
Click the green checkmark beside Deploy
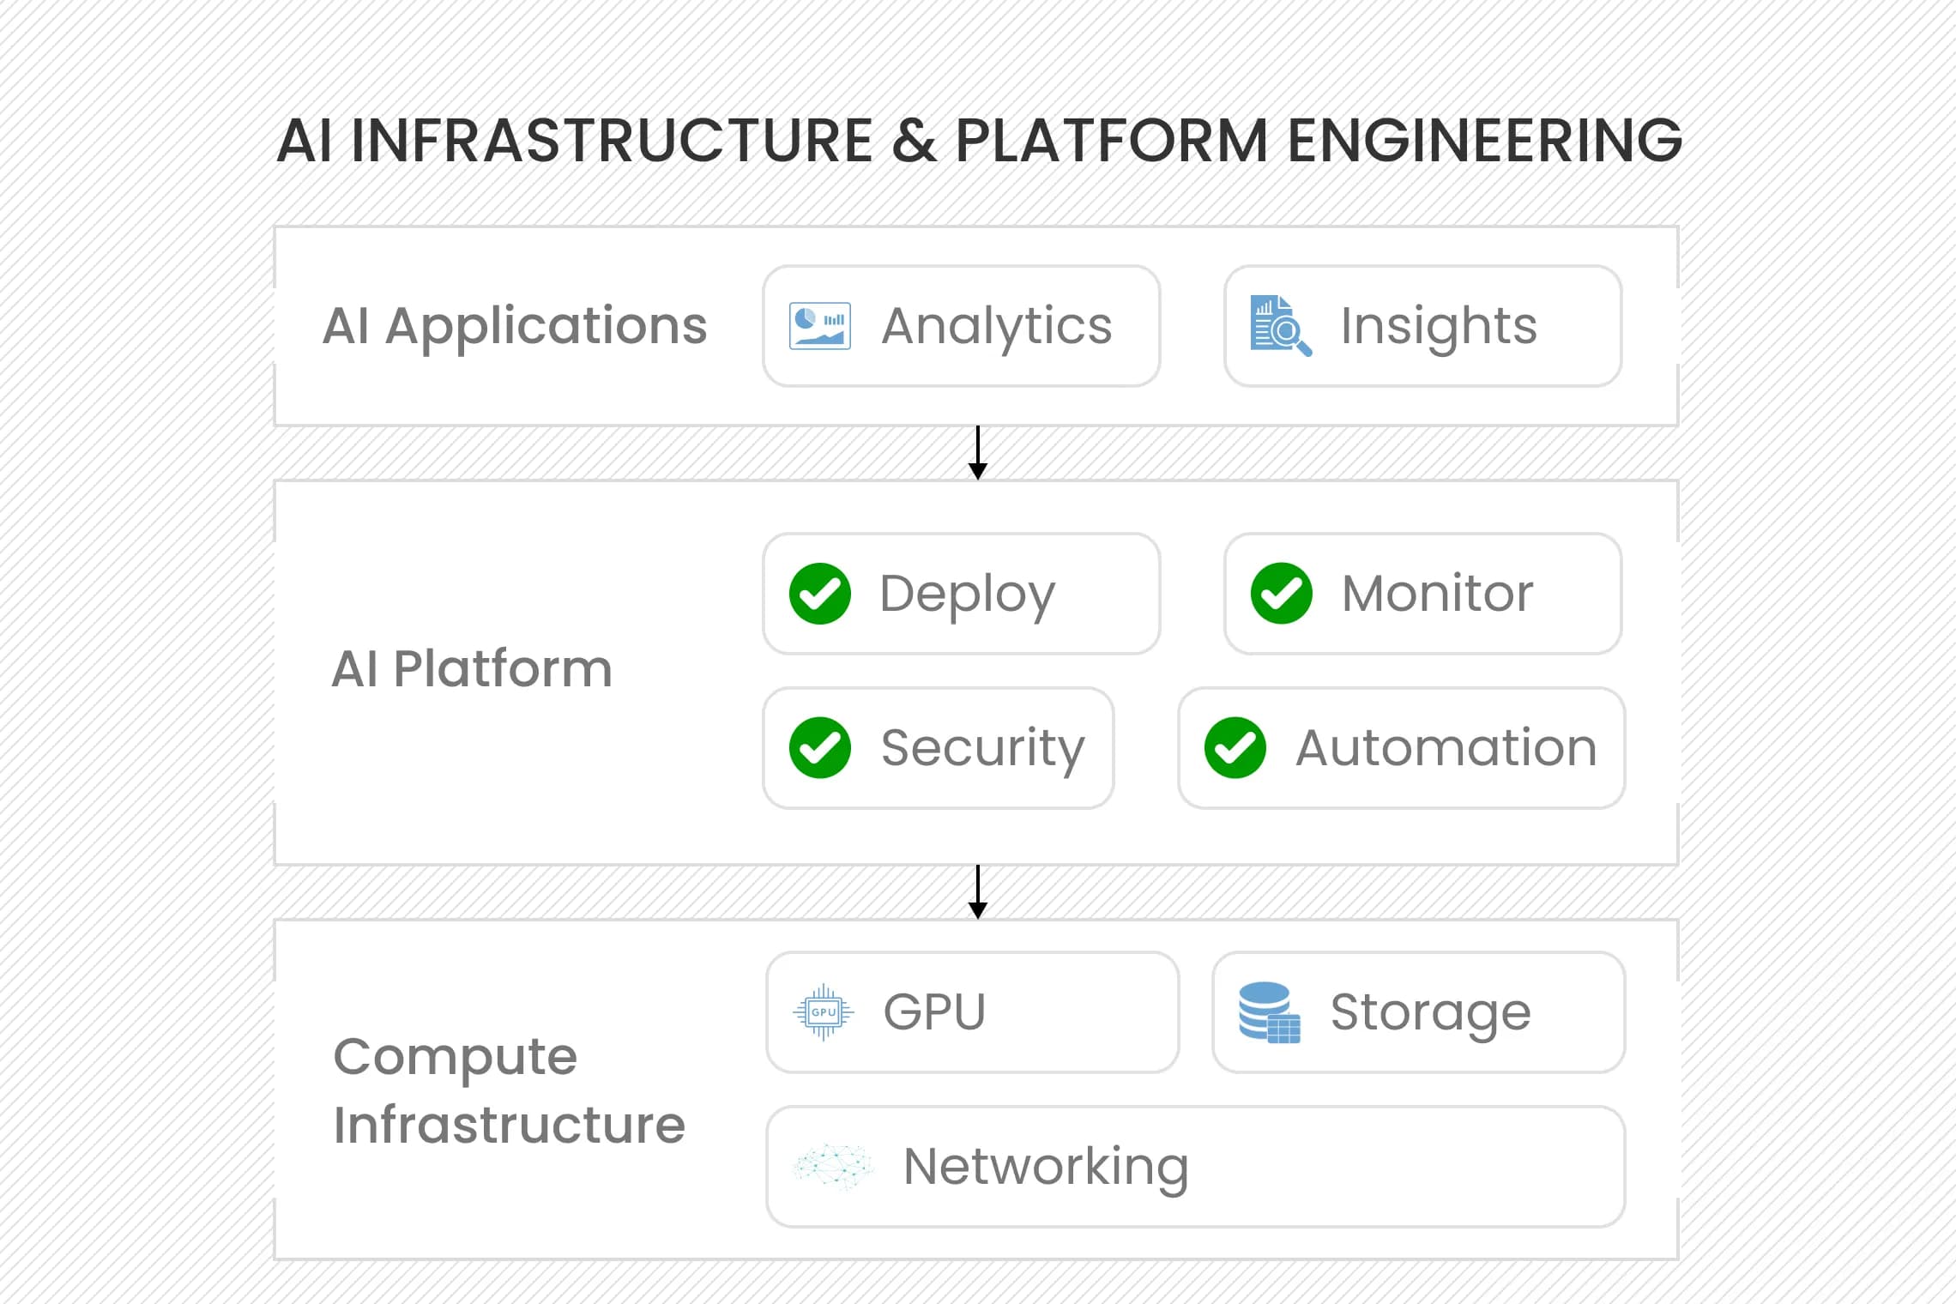tap(820, 594)
